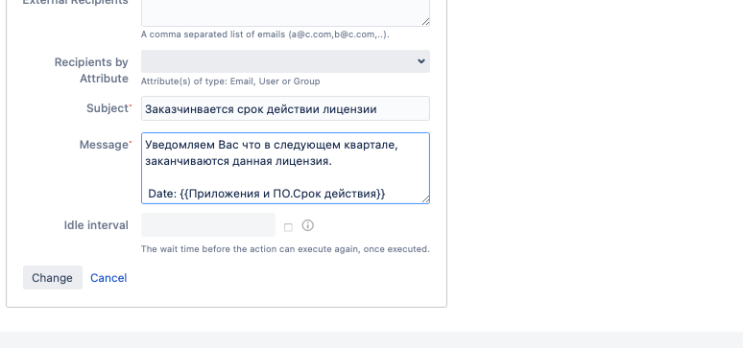This screenshot has width=743, height=348.
Task: Click the 'Idle interval' label
Action: tap(96, 225)
